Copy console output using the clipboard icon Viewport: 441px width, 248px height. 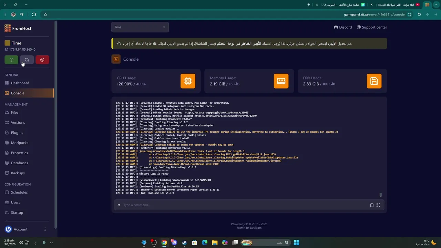tap(372, 205)
